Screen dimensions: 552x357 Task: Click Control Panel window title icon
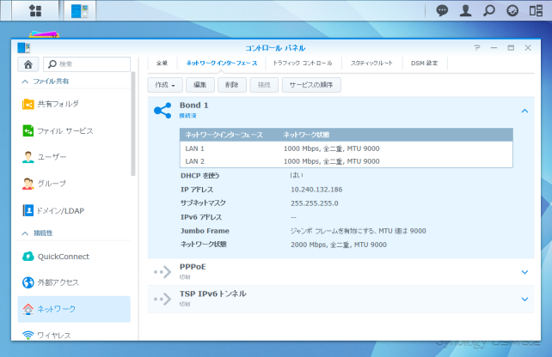coord(24,48)
